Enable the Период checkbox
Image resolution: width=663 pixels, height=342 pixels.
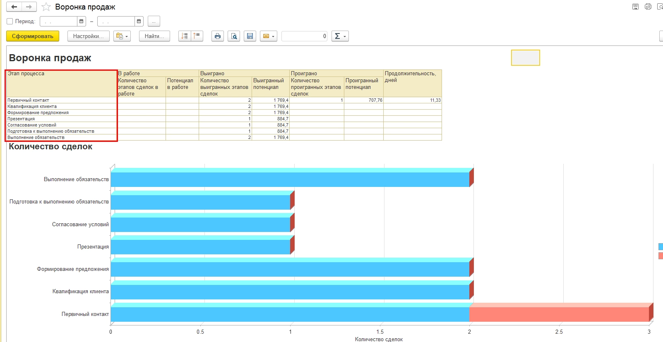point(10,21)
